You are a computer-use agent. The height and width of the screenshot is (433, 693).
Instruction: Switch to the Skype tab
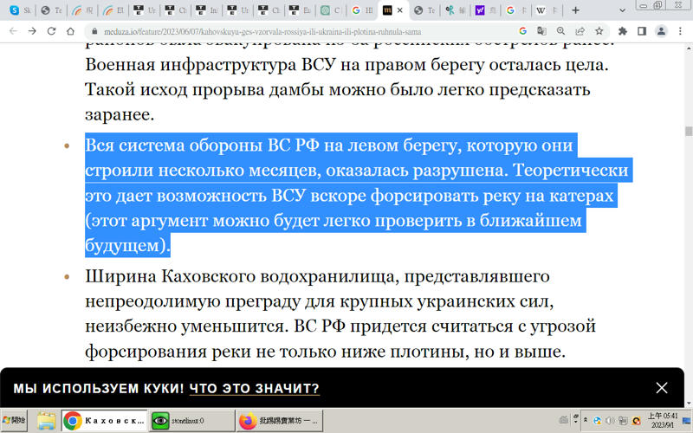[x=21, y=10]
